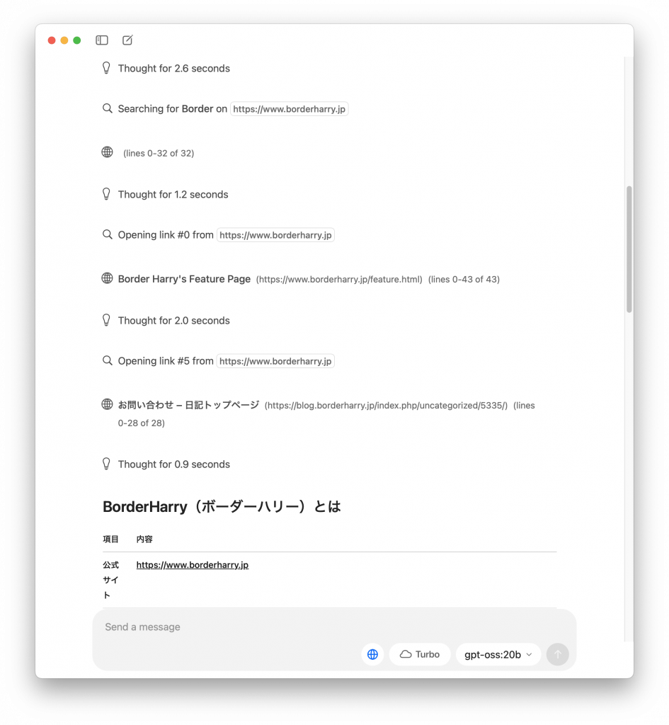Viewport: 669px width, 725px height.
Task: Click magnifier icon beside Searching for Border
Action: pos(108,108)
